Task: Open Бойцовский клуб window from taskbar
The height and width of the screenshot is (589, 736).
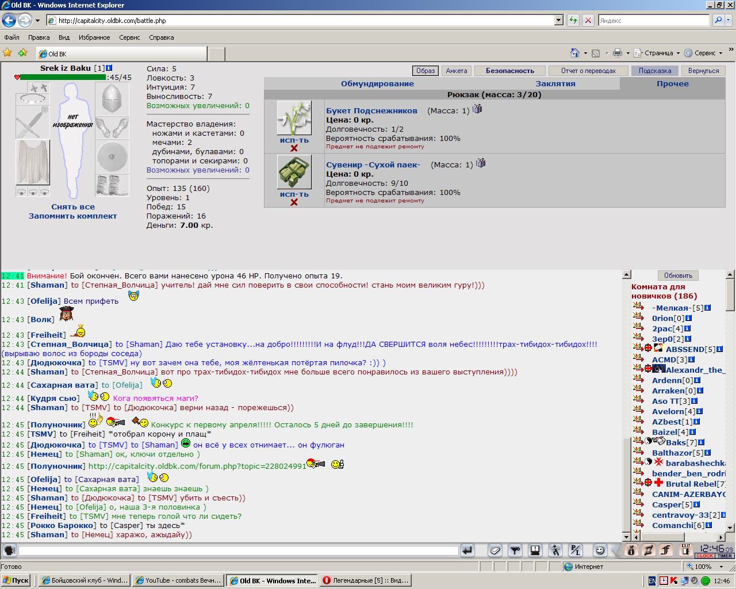Action: (x=85, y=580)
